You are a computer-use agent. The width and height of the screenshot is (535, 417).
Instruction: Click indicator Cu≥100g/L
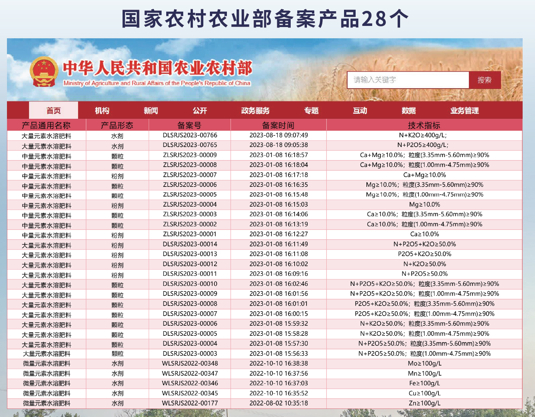424,393
